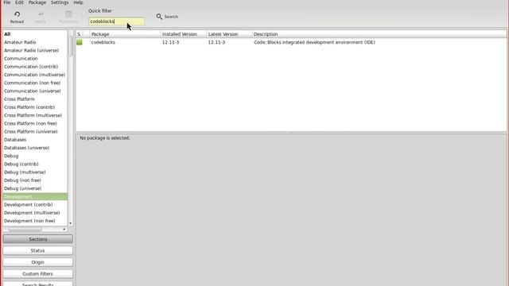
Task: Click sections list vertical scrollbar thumb
Action: tap(71, 46)
